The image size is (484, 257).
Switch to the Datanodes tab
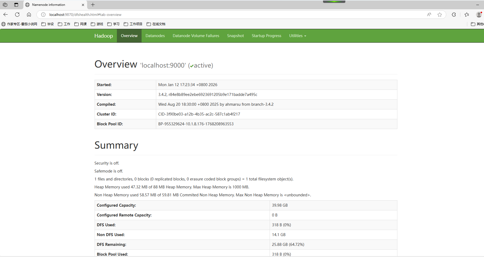point(155,36)
